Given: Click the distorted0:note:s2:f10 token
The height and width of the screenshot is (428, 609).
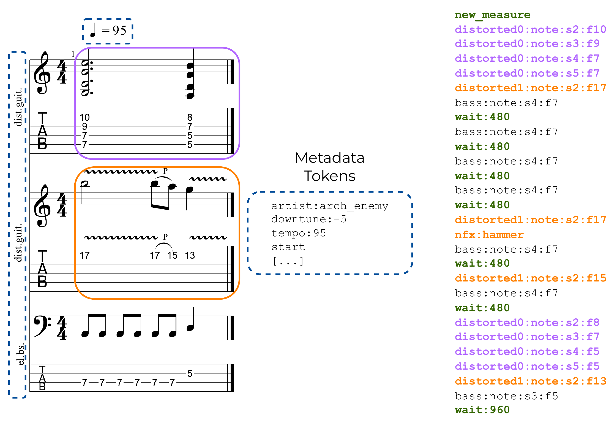Looking at the screenshot, I should tap(530, 29).
